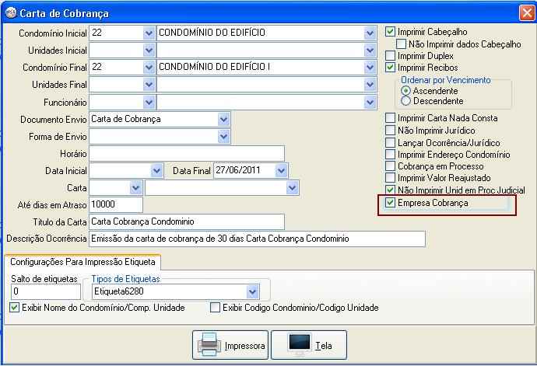Image resolution: width=537 pixels, height=366 pixels.
Task: Enable the Imprimir Duplex checkbox
Action: click(391, 56)
